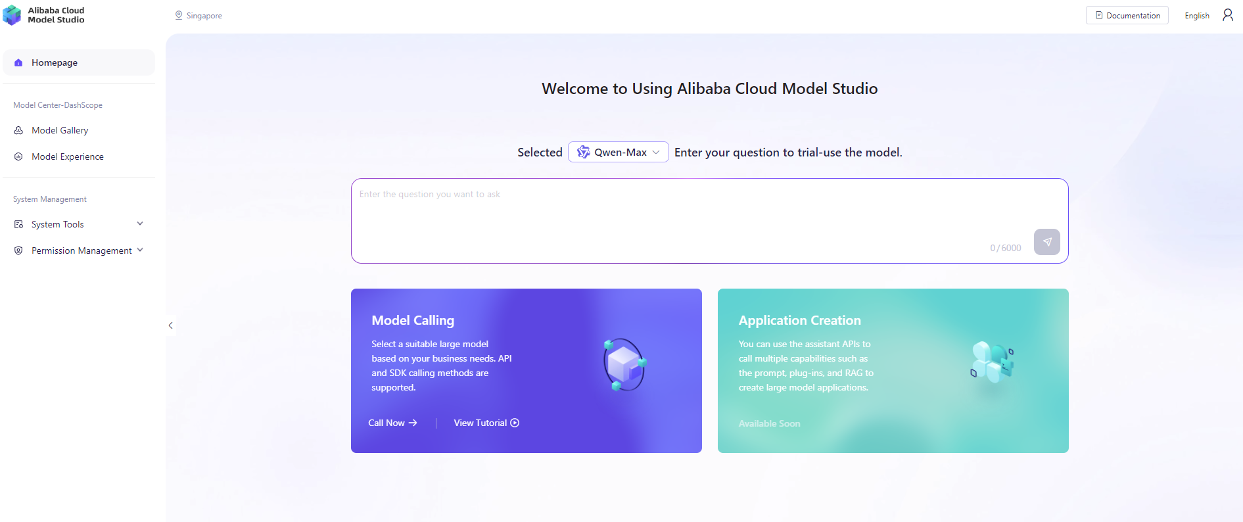Click the System Management section label

pyautogui.click(x=50, y=199)
